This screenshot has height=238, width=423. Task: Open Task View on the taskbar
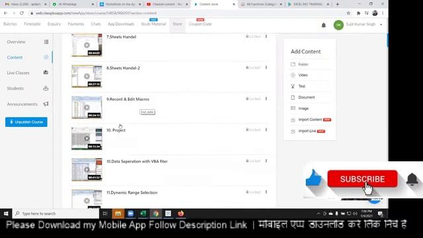click(105, 214)
